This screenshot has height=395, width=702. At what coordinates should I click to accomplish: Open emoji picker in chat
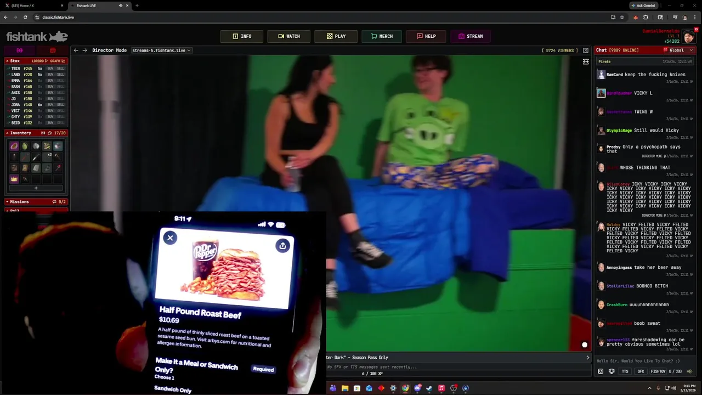pyautogui.click(x=601, y=371)
